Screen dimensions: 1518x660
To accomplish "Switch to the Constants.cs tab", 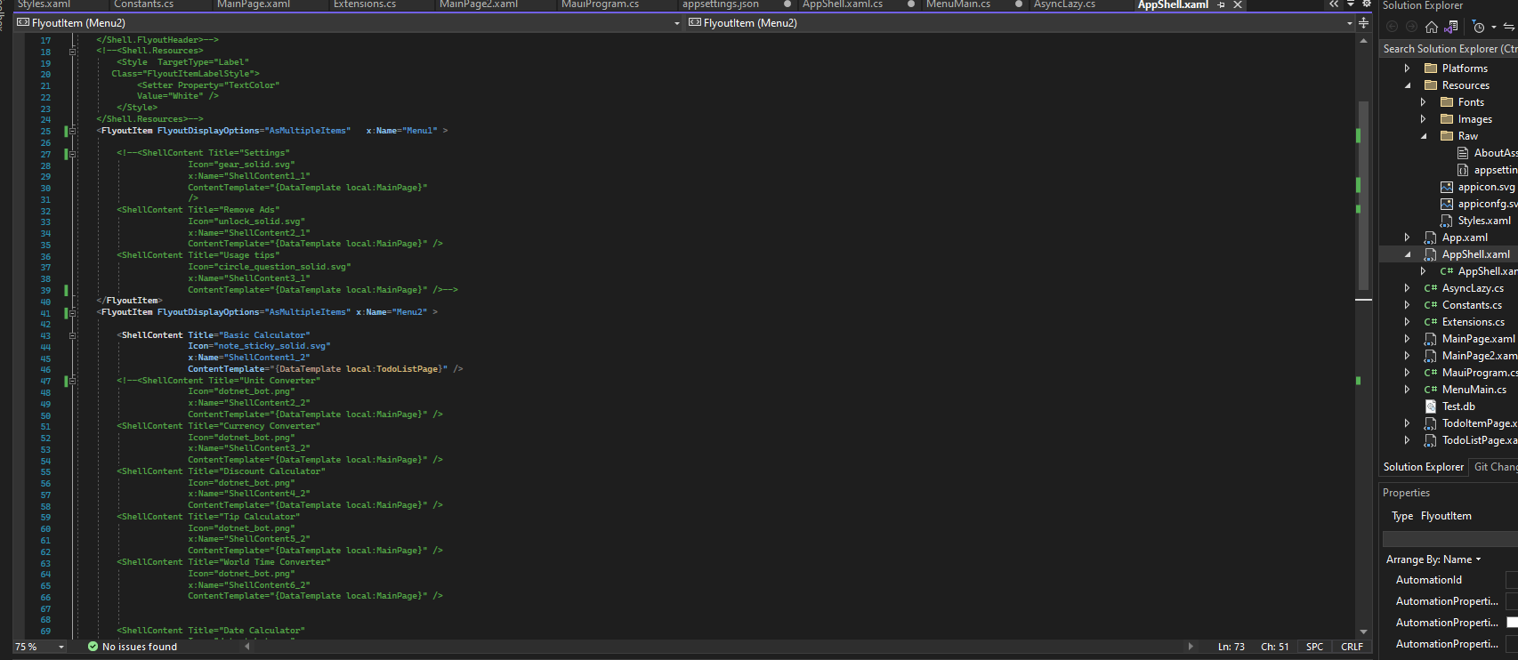I will (144, 4).
